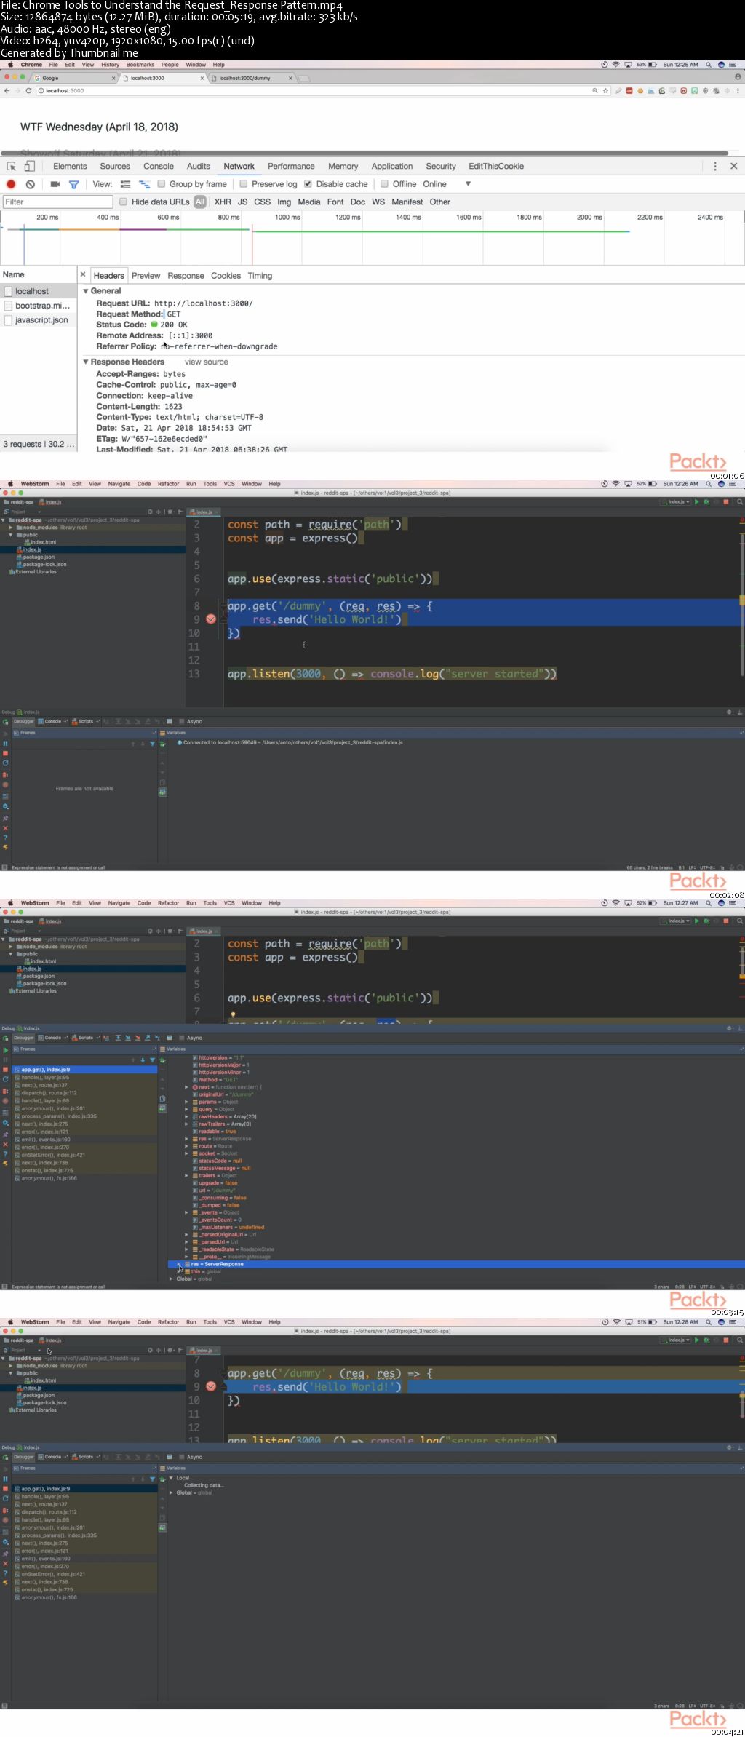Screen dimensions: 745x1737
Task: Go back using Chrome's back arrow
Action: point(7,91)
